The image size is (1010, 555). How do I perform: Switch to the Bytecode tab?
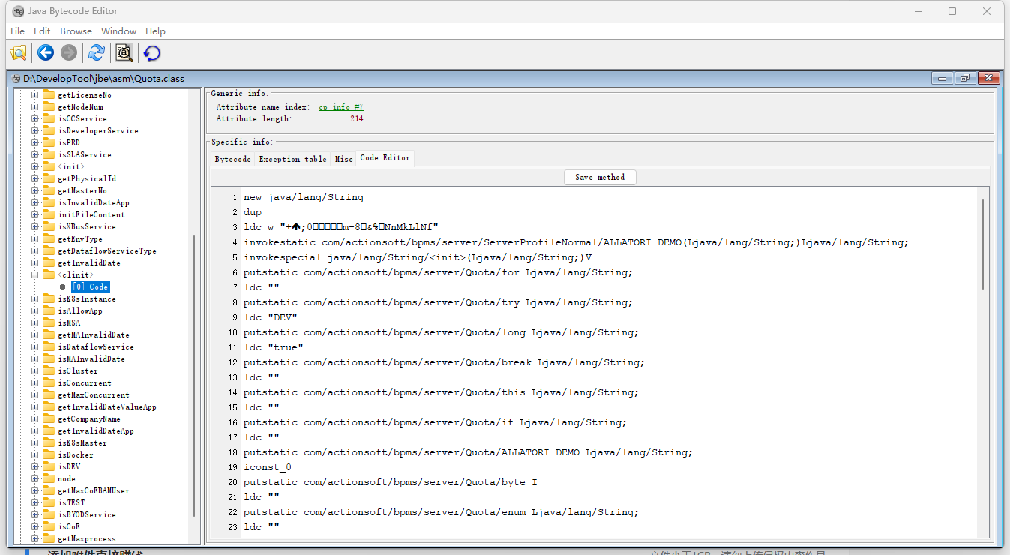click(232, 159)
